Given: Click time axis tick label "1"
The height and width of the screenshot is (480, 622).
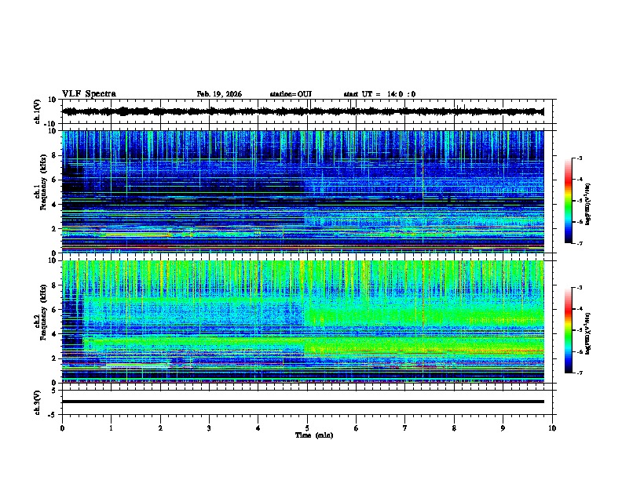Looking at the screenshot, I should click(x=111, y=428).
